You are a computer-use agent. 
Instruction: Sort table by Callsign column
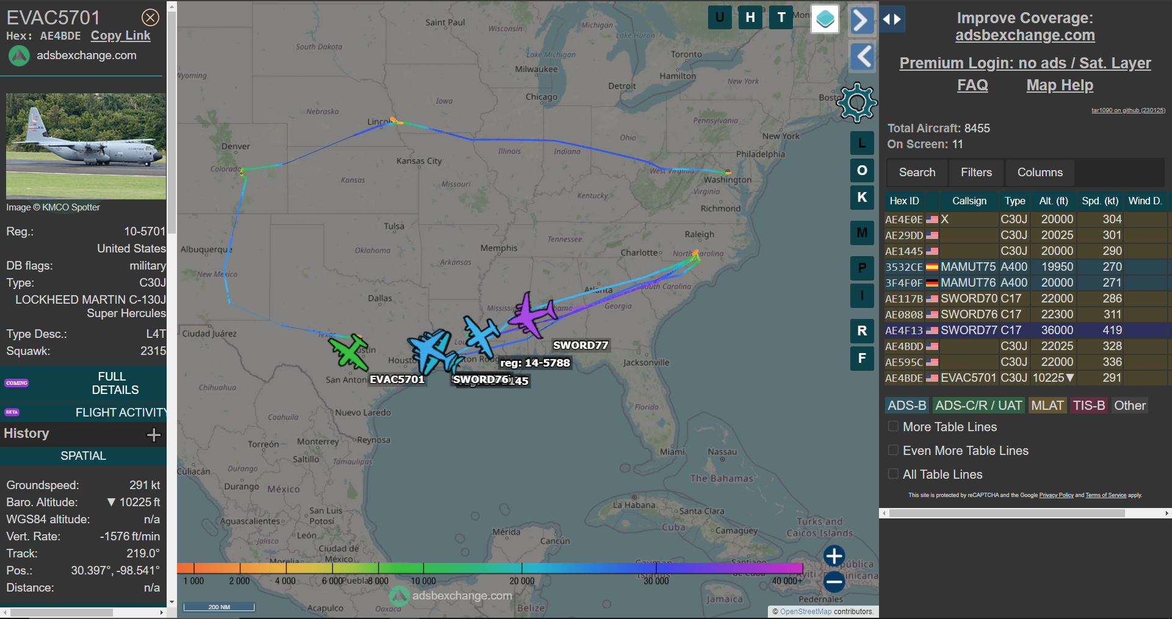pos(969,201)
